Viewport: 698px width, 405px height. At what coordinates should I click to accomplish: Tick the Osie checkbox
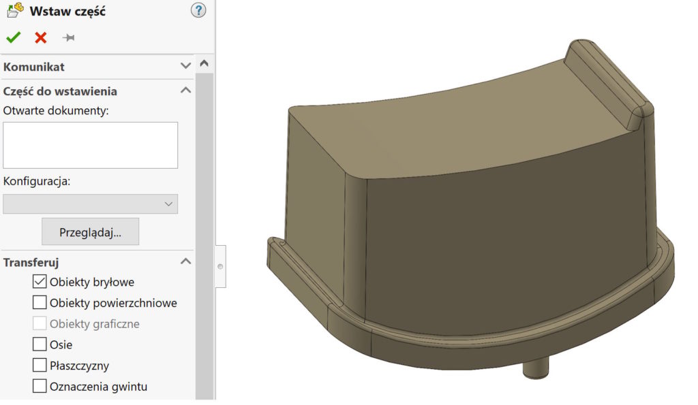(x=40, y=345)
